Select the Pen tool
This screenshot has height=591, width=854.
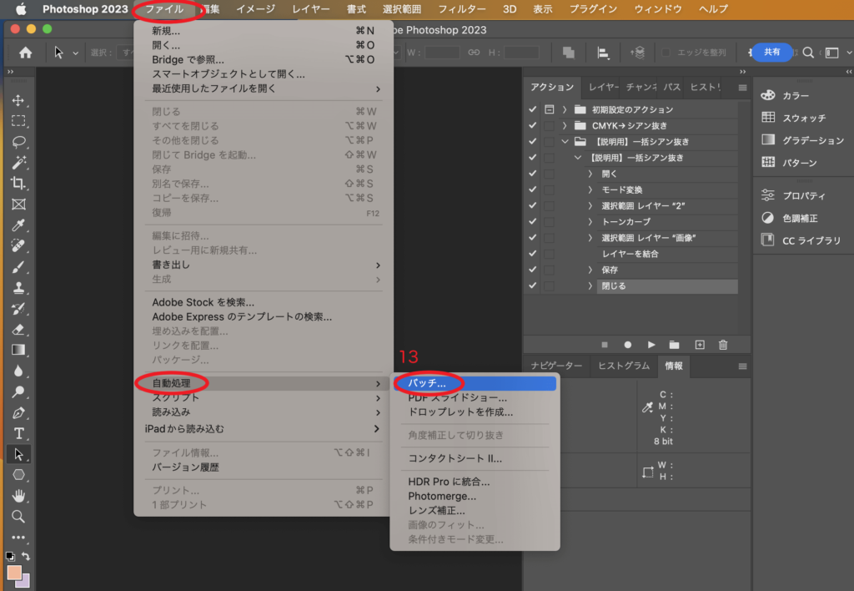tap(18, 412)
